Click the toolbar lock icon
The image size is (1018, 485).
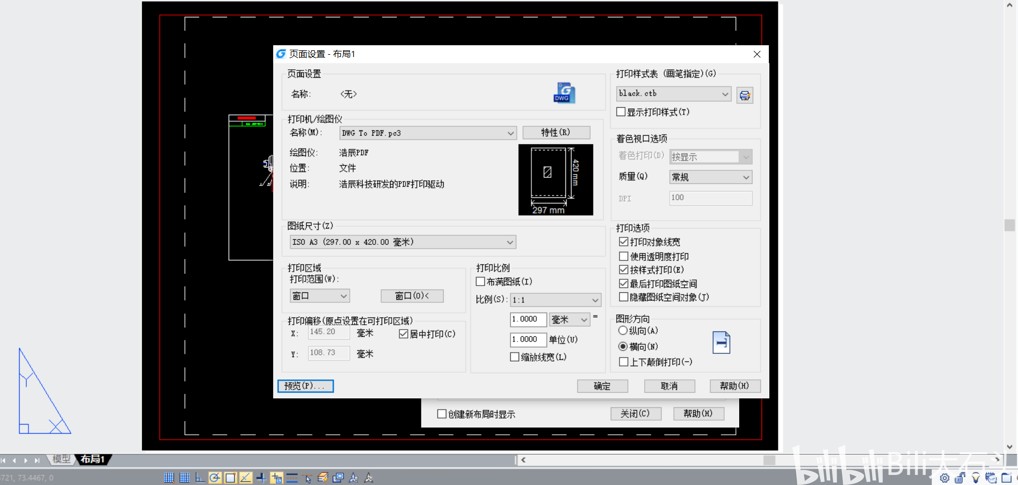(x=960, y=478)
